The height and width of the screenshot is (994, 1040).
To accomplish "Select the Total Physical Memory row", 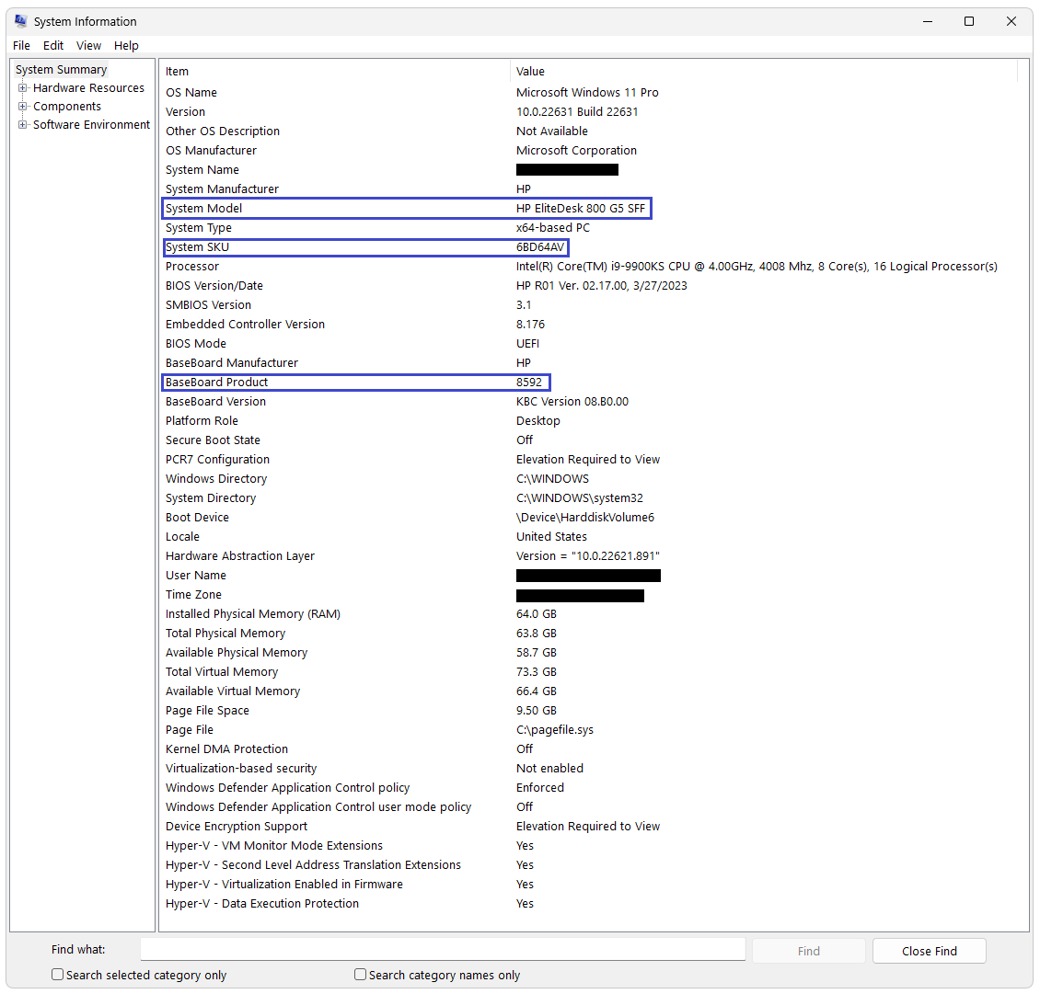I will coord(588,633).
